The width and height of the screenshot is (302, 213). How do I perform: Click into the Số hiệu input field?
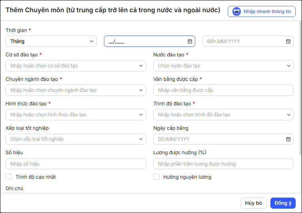(x=76, y=164)
